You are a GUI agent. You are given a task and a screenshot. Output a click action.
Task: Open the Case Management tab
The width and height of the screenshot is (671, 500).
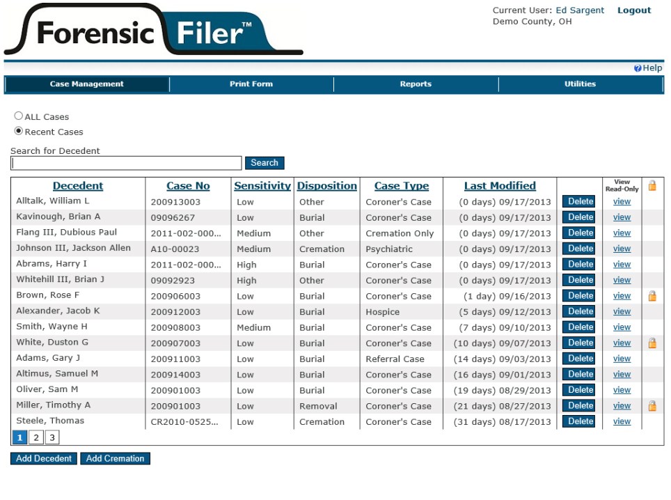tap(87, 84)
